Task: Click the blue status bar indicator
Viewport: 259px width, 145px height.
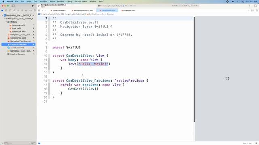Action: [x=39, y=143]
